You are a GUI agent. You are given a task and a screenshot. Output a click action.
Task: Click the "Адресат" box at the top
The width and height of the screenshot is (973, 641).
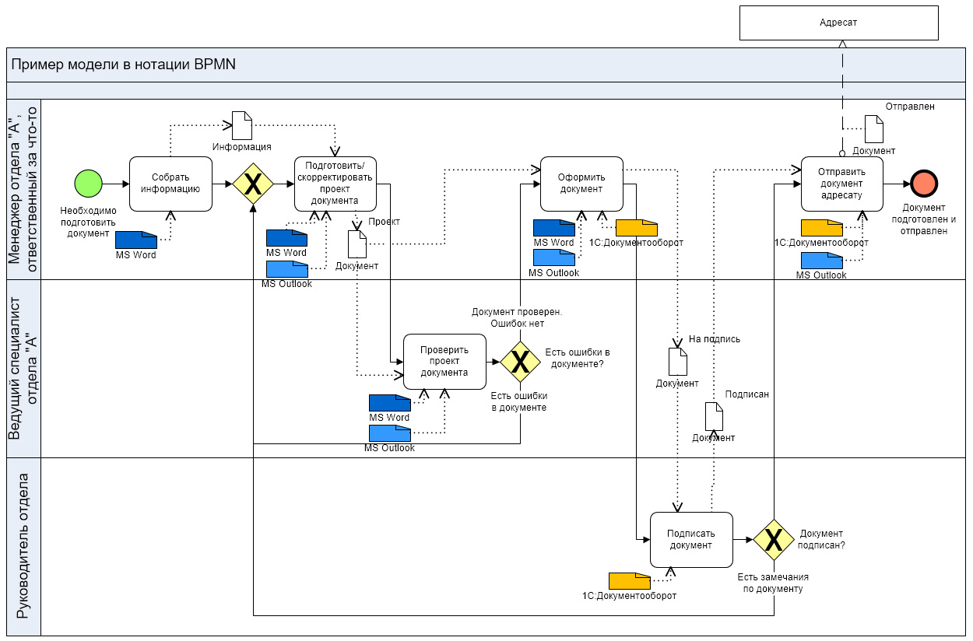838,23
